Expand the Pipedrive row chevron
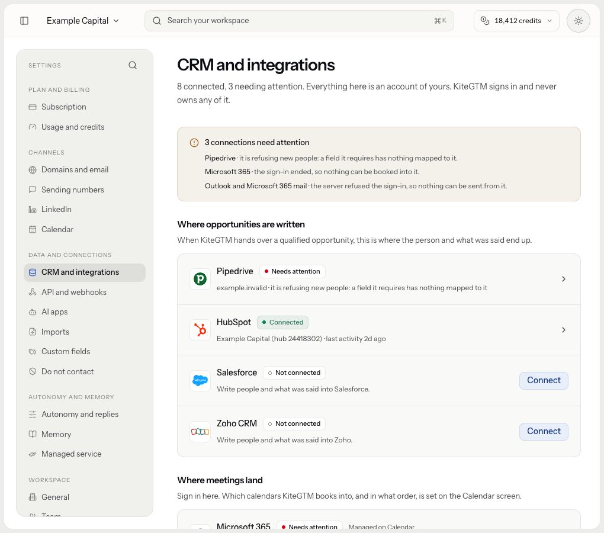 pyautogui.click(x=564, y=279)
